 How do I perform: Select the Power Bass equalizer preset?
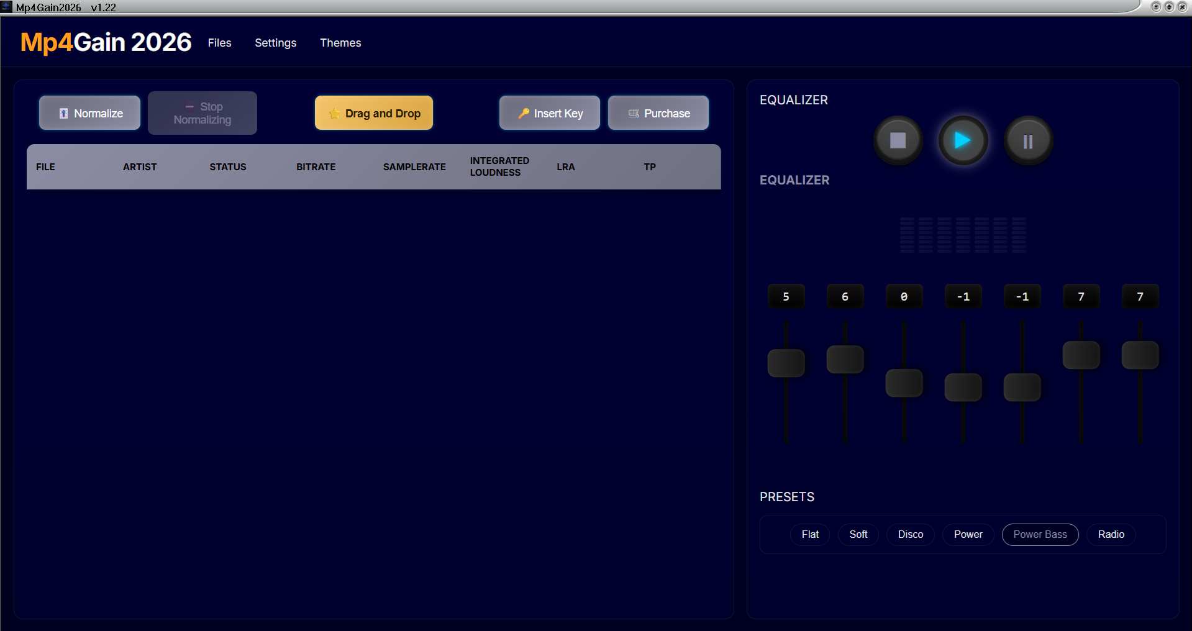pyautogui.click(x=1040, y=535)
